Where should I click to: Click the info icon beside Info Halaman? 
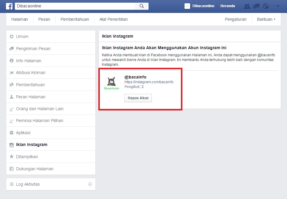point(12,60)
